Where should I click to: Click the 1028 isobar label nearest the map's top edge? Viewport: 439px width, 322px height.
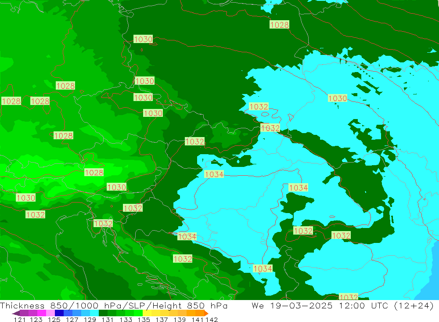click(x=279, y=25)
